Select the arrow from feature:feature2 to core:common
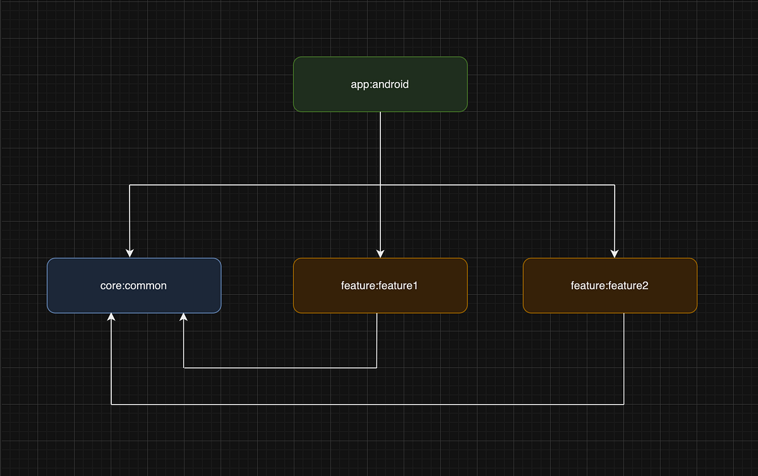The height and width of the screenshot is (476, 758). (379, 403)
